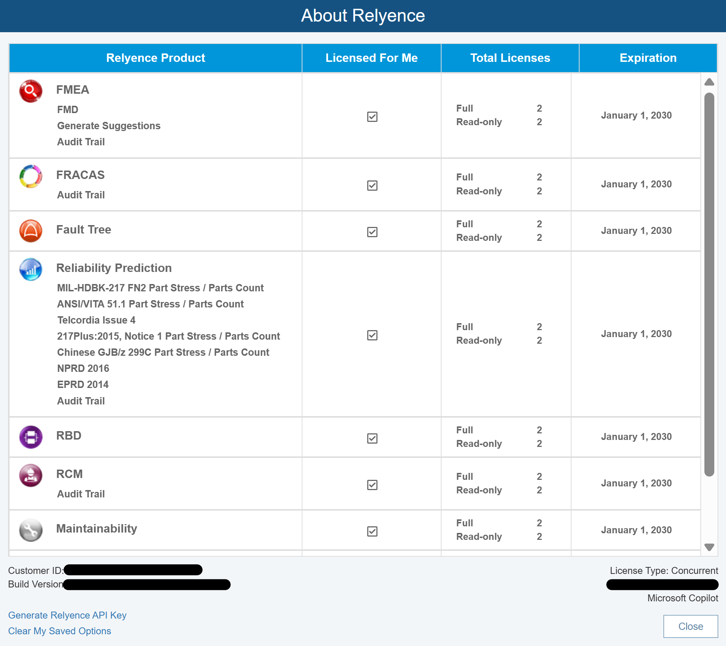Screen dimensions: 726x646
Task: Click the orange Fault Tree icon
Action: pyautogui.click(x=31, y=231)
